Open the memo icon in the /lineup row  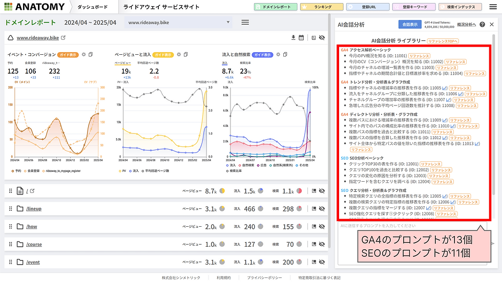313,208
